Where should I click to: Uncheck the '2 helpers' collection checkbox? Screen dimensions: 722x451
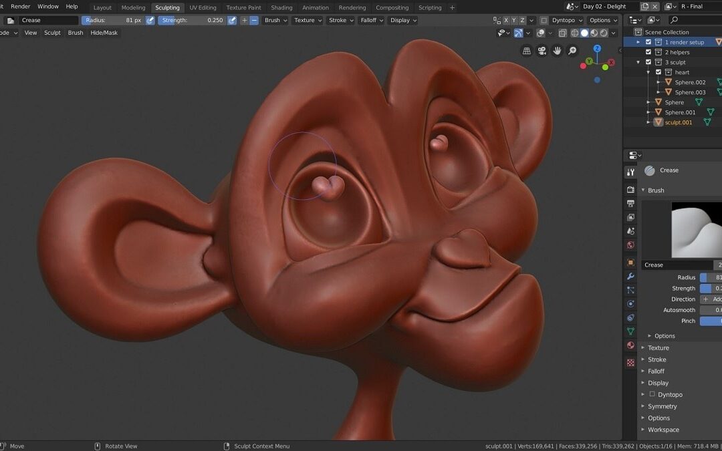tap(648, 52)
